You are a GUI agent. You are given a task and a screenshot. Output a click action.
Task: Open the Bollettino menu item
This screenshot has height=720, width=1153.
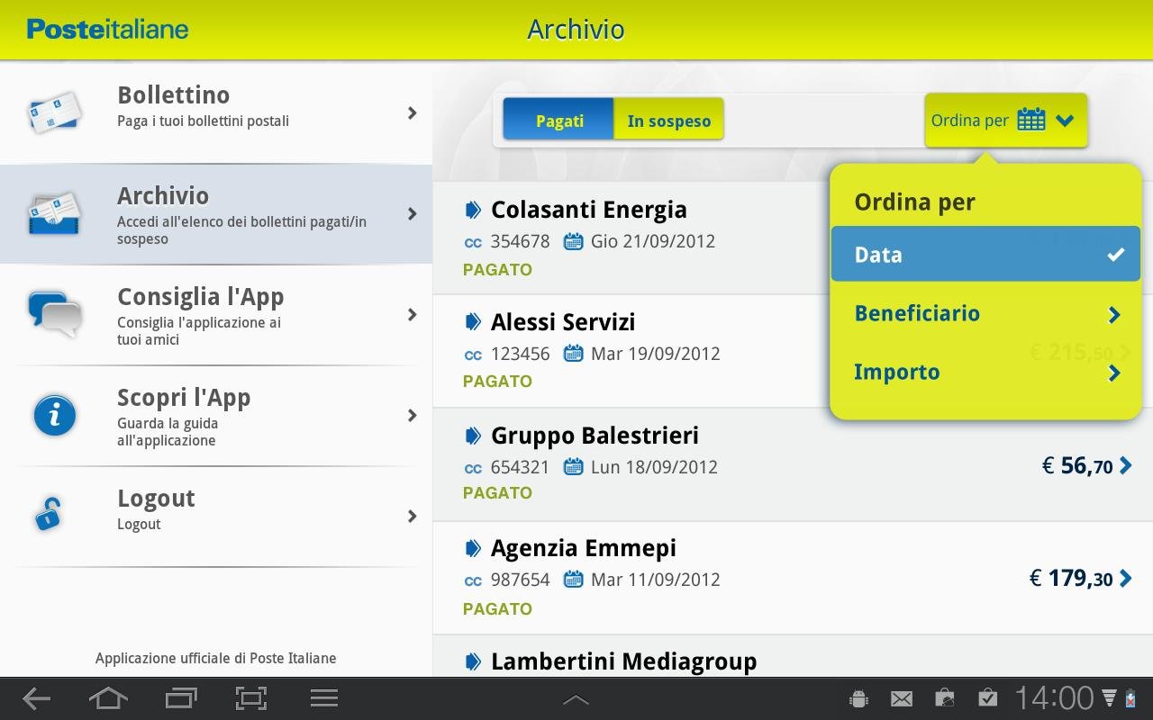pos(216,112)
